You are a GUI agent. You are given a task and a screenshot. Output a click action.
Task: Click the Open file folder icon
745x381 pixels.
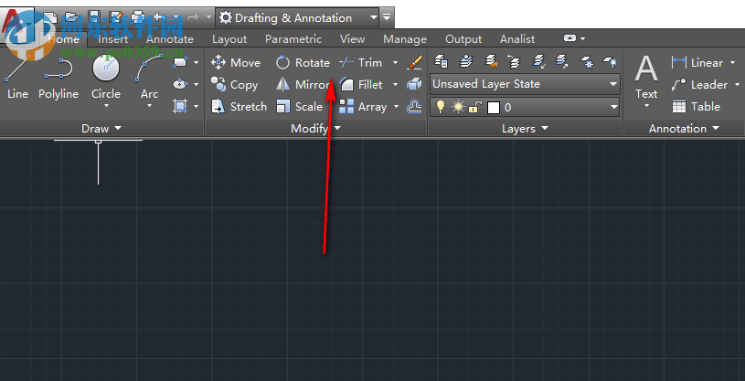71,17
